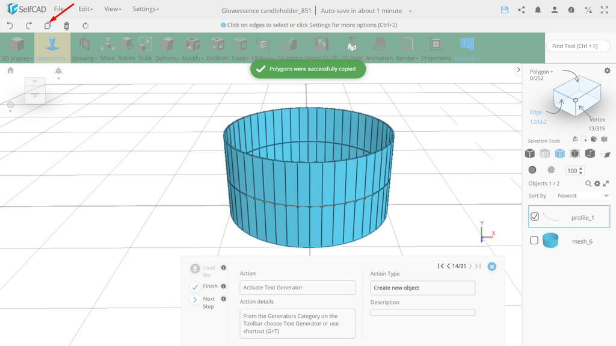Select the Move tool
The height and width of the screenshot is (346, 616).
point(107,49)
